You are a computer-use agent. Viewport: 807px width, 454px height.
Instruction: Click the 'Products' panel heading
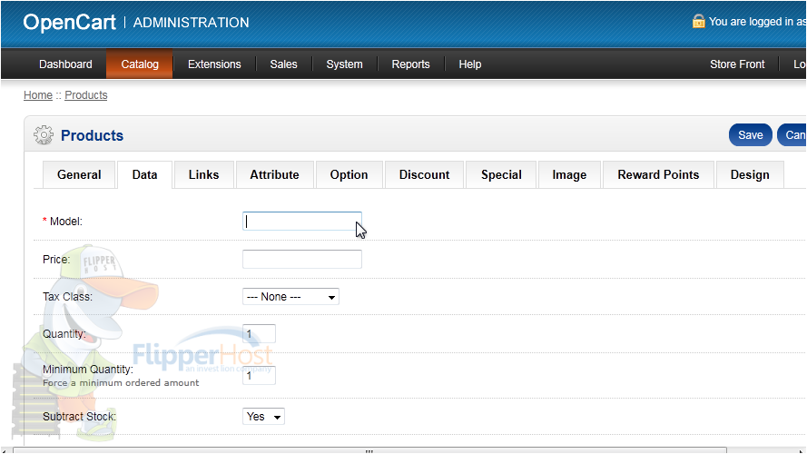[x=92, y=135]
